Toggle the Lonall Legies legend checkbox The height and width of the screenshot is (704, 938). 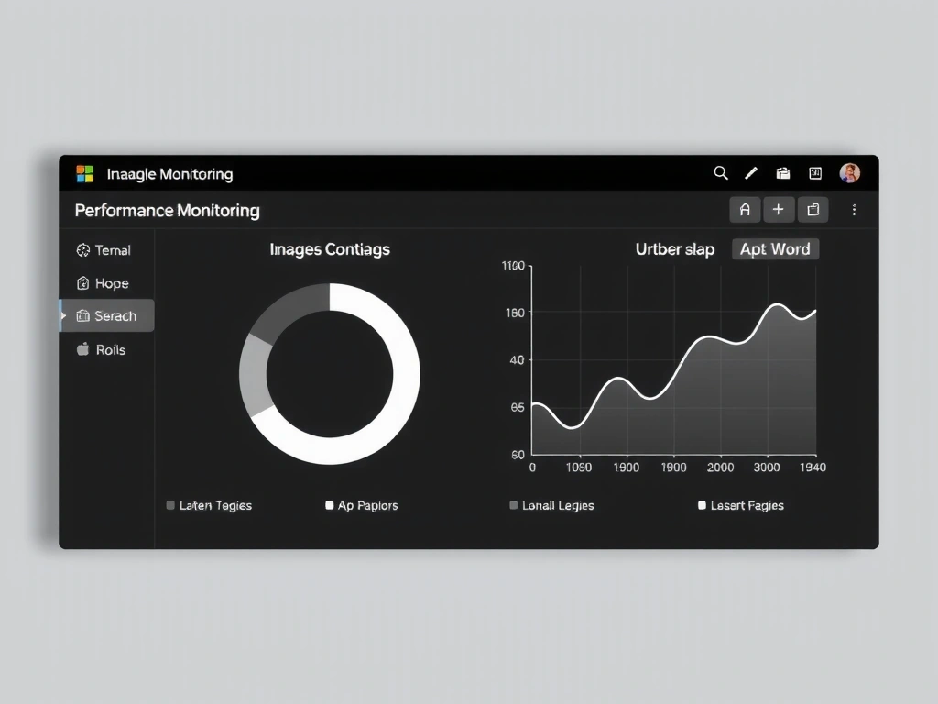(513, 505)
